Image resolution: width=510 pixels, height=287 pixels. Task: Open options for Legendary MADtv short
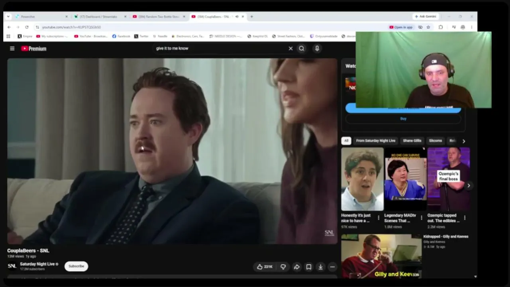click(x=422, y=218)
